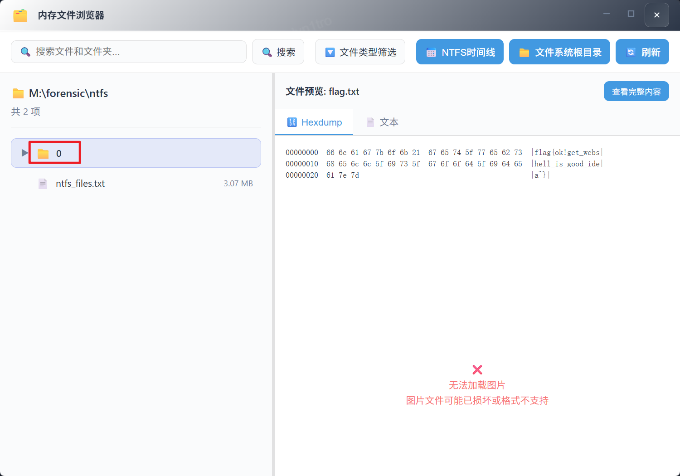Screen dimensions: 680x476
Task: Open the ntfs_files.txt file
Action: tap(80, 184)
